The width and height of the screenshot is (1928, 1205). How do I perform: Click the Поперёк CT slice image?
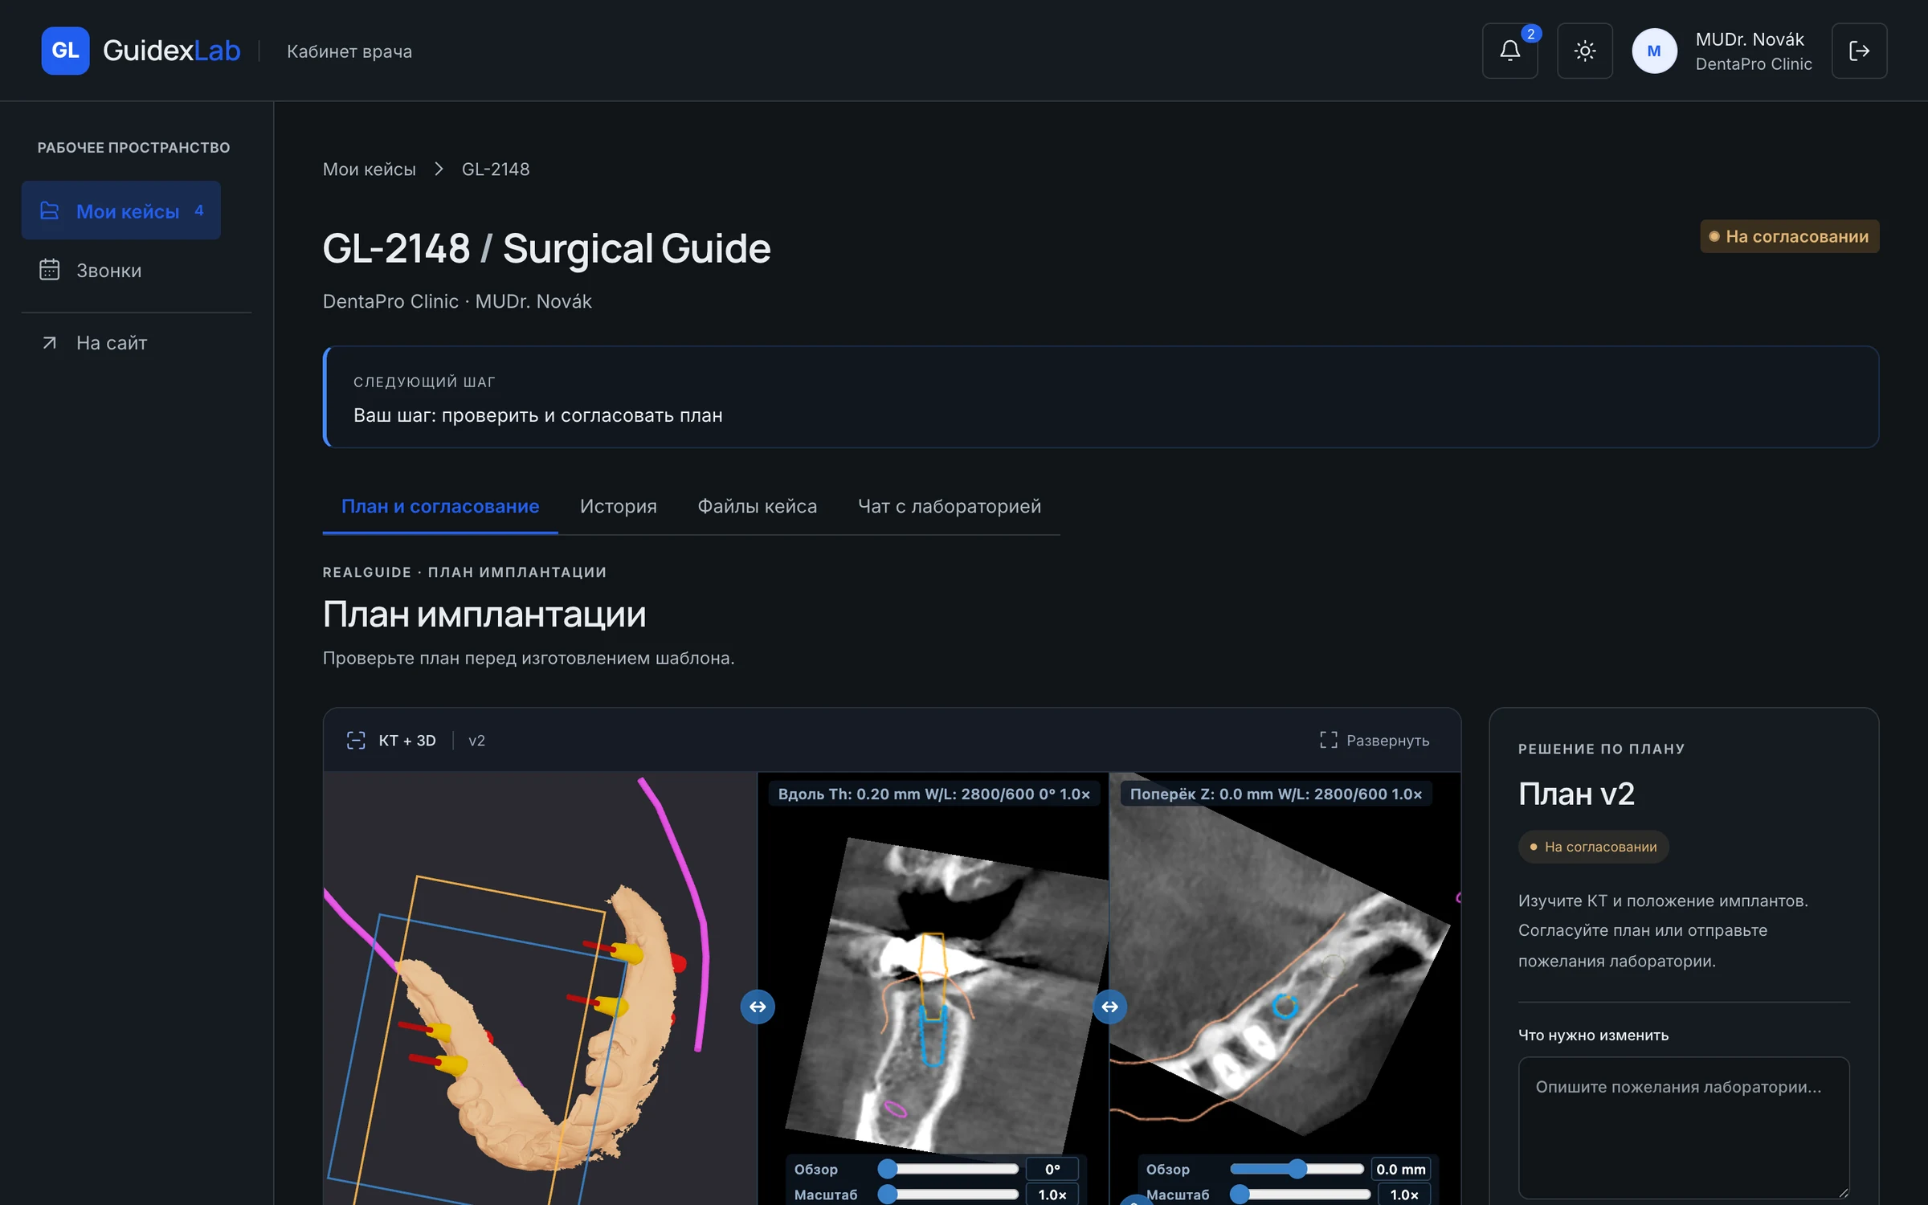click(x=1285, y=988)
